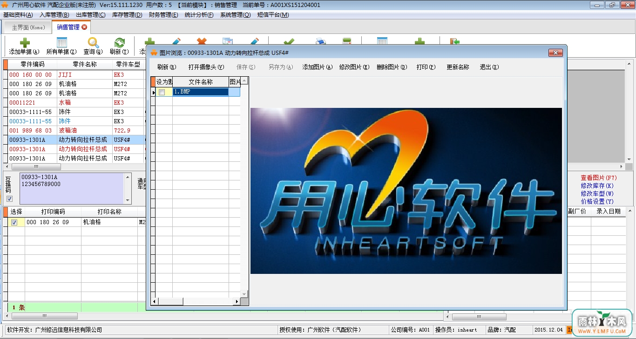Toggle the checkbox under 互换码
Image resolution: width=636 pixels, height=339 pixels.
pos(9,199)
